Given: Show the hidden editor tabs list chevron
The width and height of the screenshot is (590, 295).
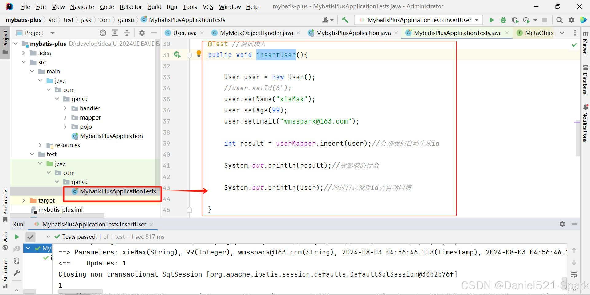Looking at the screenshot, I should tap(562, 33).
